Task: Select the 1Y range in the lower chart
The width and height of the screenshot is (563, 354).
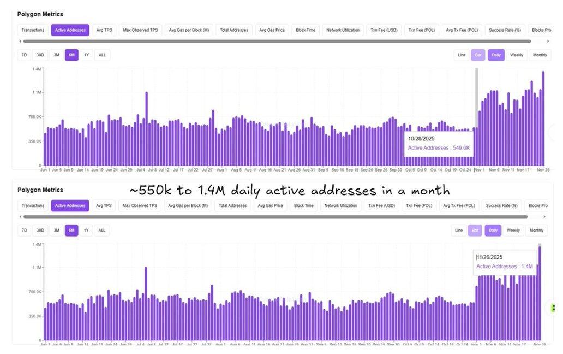Action: [86, 230]
